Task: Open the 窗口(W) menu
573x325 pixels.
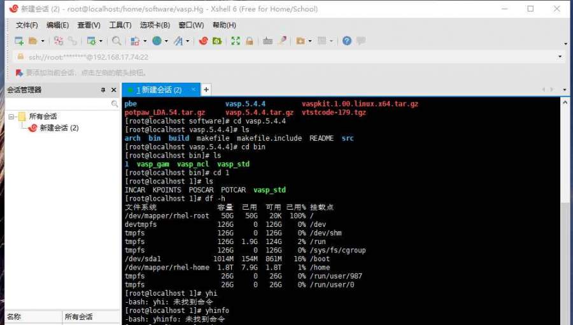Action: point(191,25)
